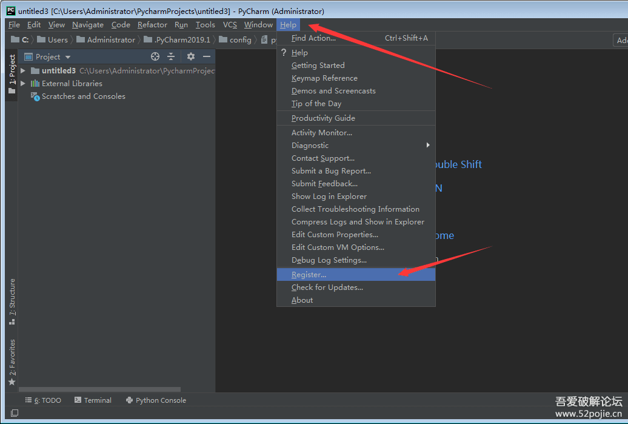Click the .PyCharm2019.1 breadcrumb
The height and width of the screenshot is (424, 628).
pyautogui.click(x=177, y=39)
